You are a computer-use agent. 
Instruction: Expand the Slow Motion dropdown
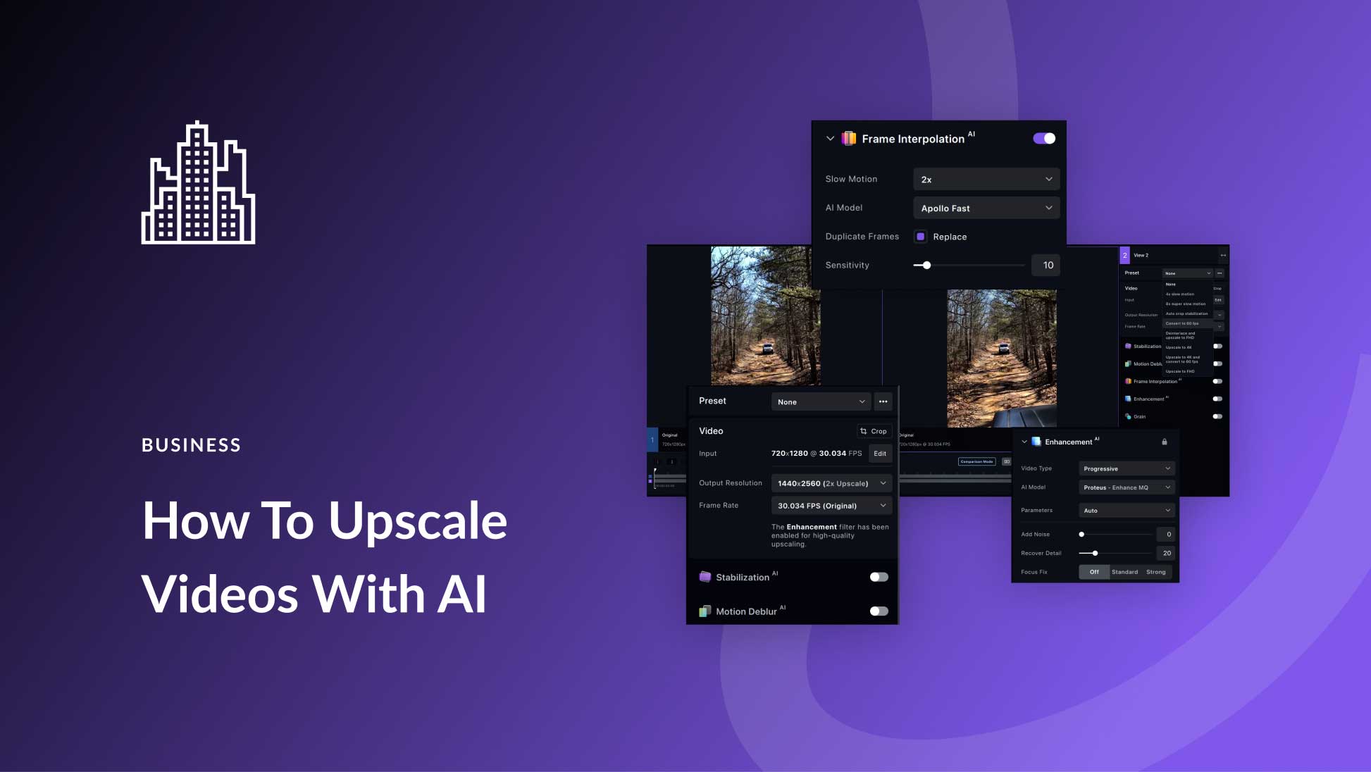[985, 179]
